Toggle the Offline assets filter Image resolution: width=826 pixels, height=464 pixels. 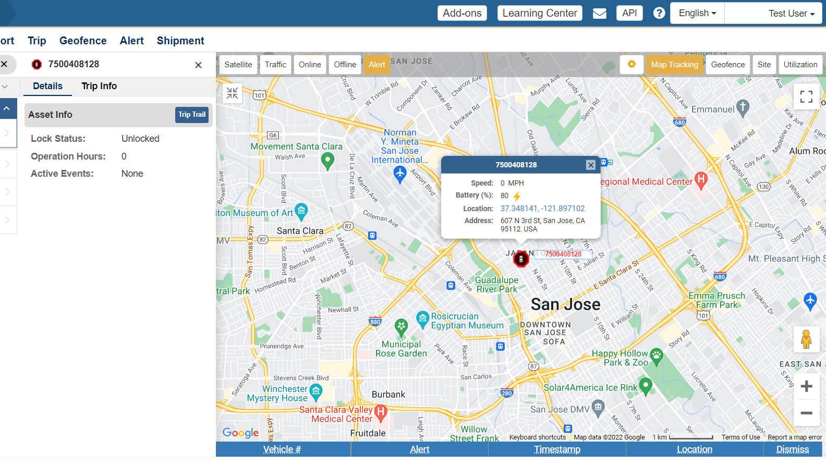pos(345,65)
